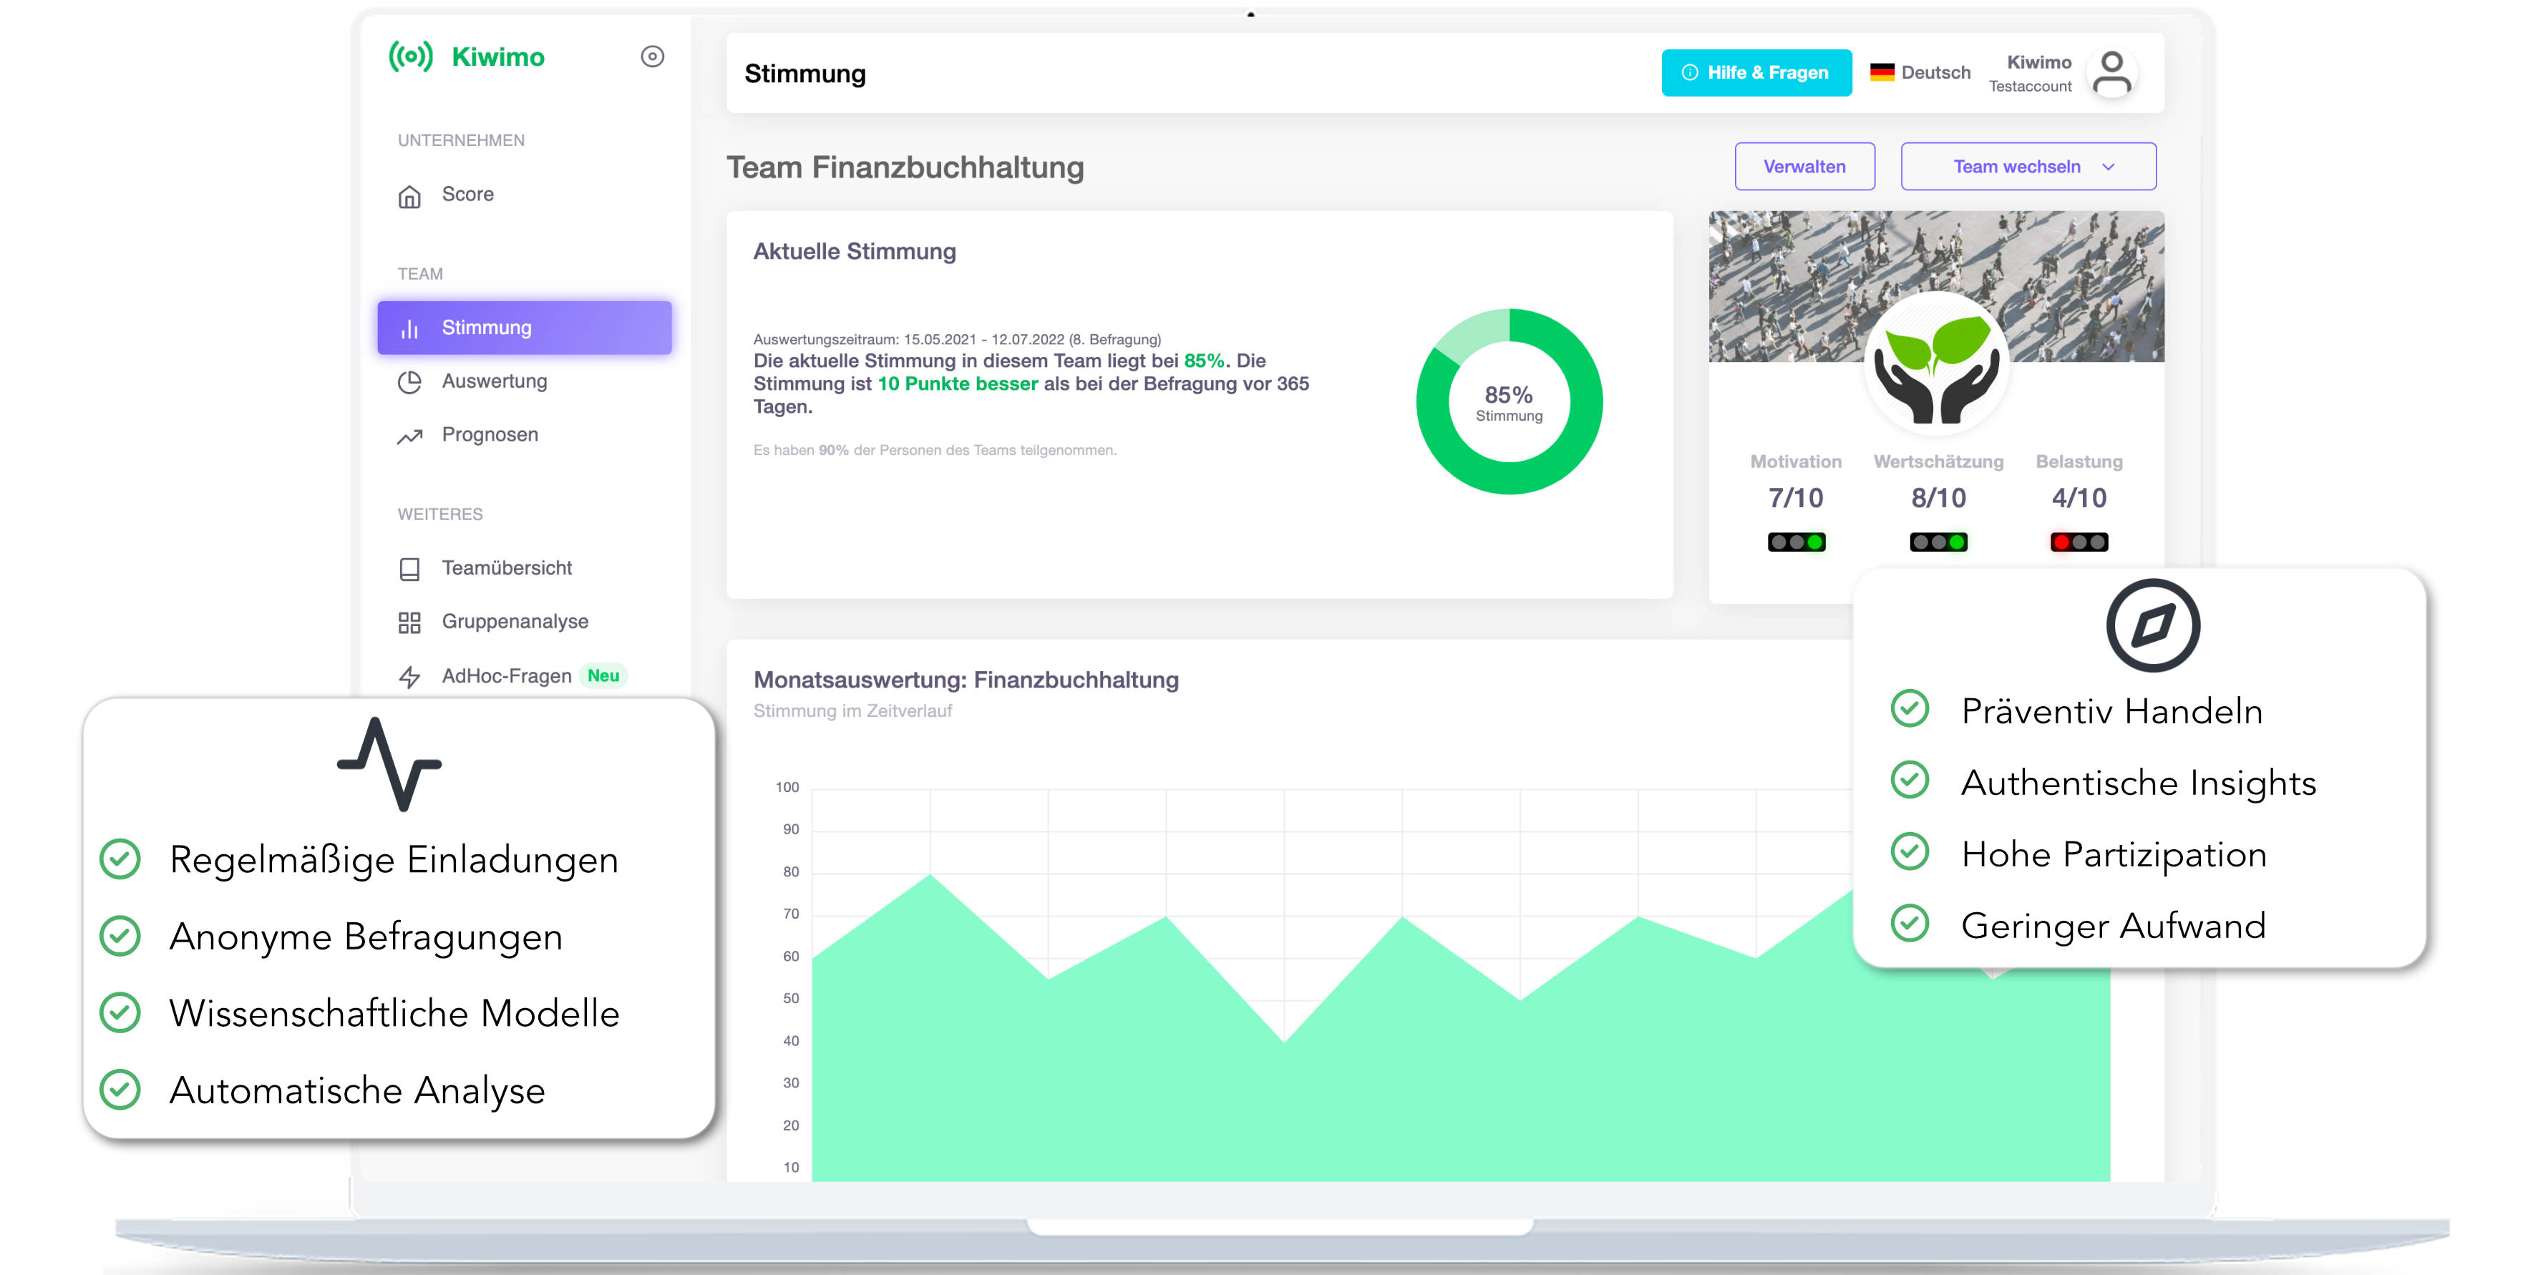Open the Team wechseln dropdown
The width and height of the screenshot is (2523, 1275).
coord(2028,167)
